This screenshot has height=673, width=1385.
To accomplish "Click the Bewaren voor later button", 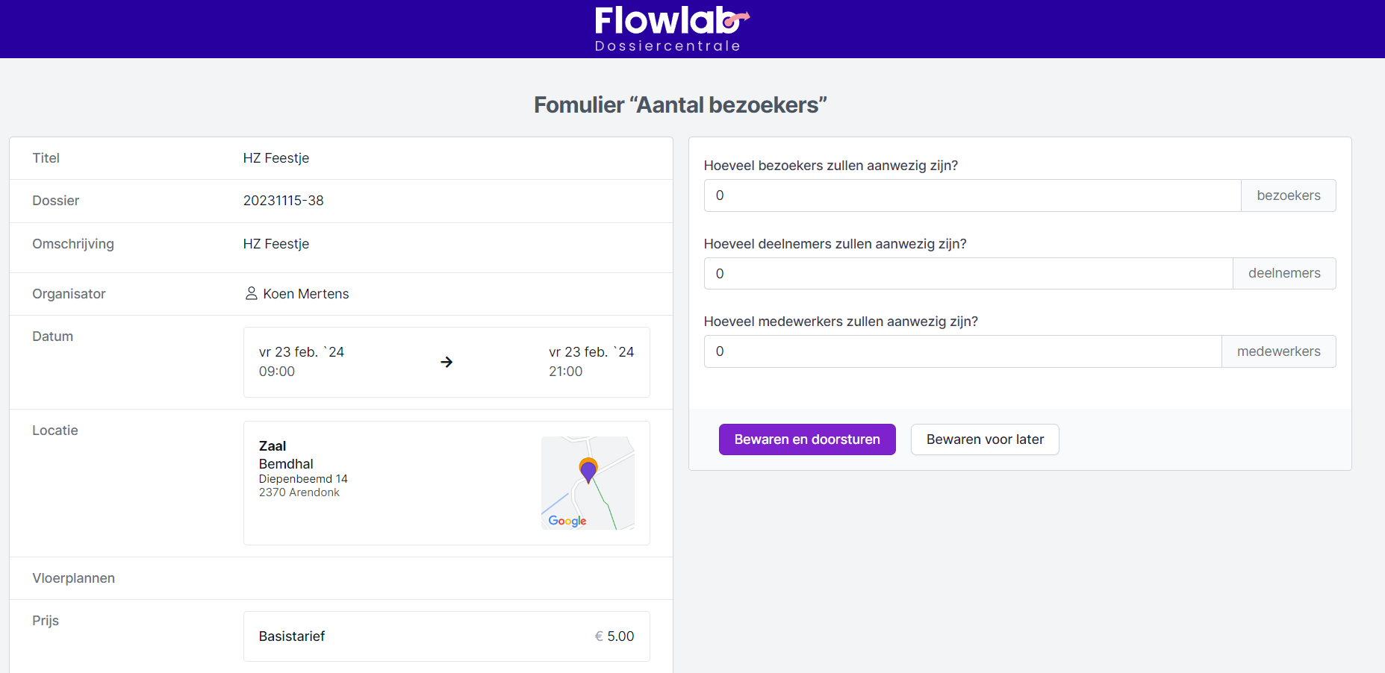I will [x=984, y=439].
